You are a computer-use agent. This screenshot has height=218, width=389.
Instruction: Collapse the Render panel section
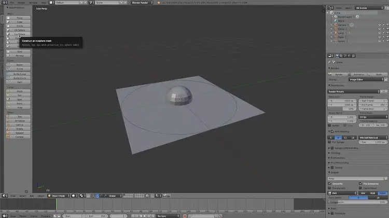(329, 68)
